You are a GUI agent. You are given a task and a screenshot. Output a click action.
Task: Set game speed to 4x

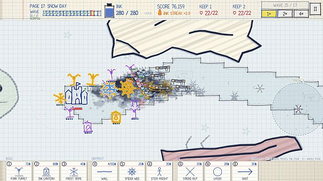(x=301, y=14)
